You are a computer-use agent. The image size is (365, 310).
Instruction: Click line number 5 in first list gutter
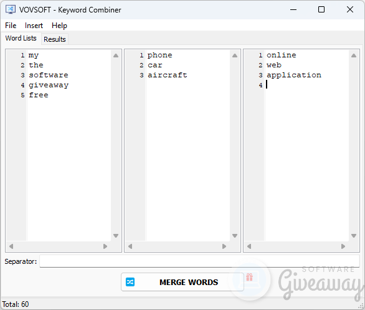pyautogui.click(x=22, y=95)
